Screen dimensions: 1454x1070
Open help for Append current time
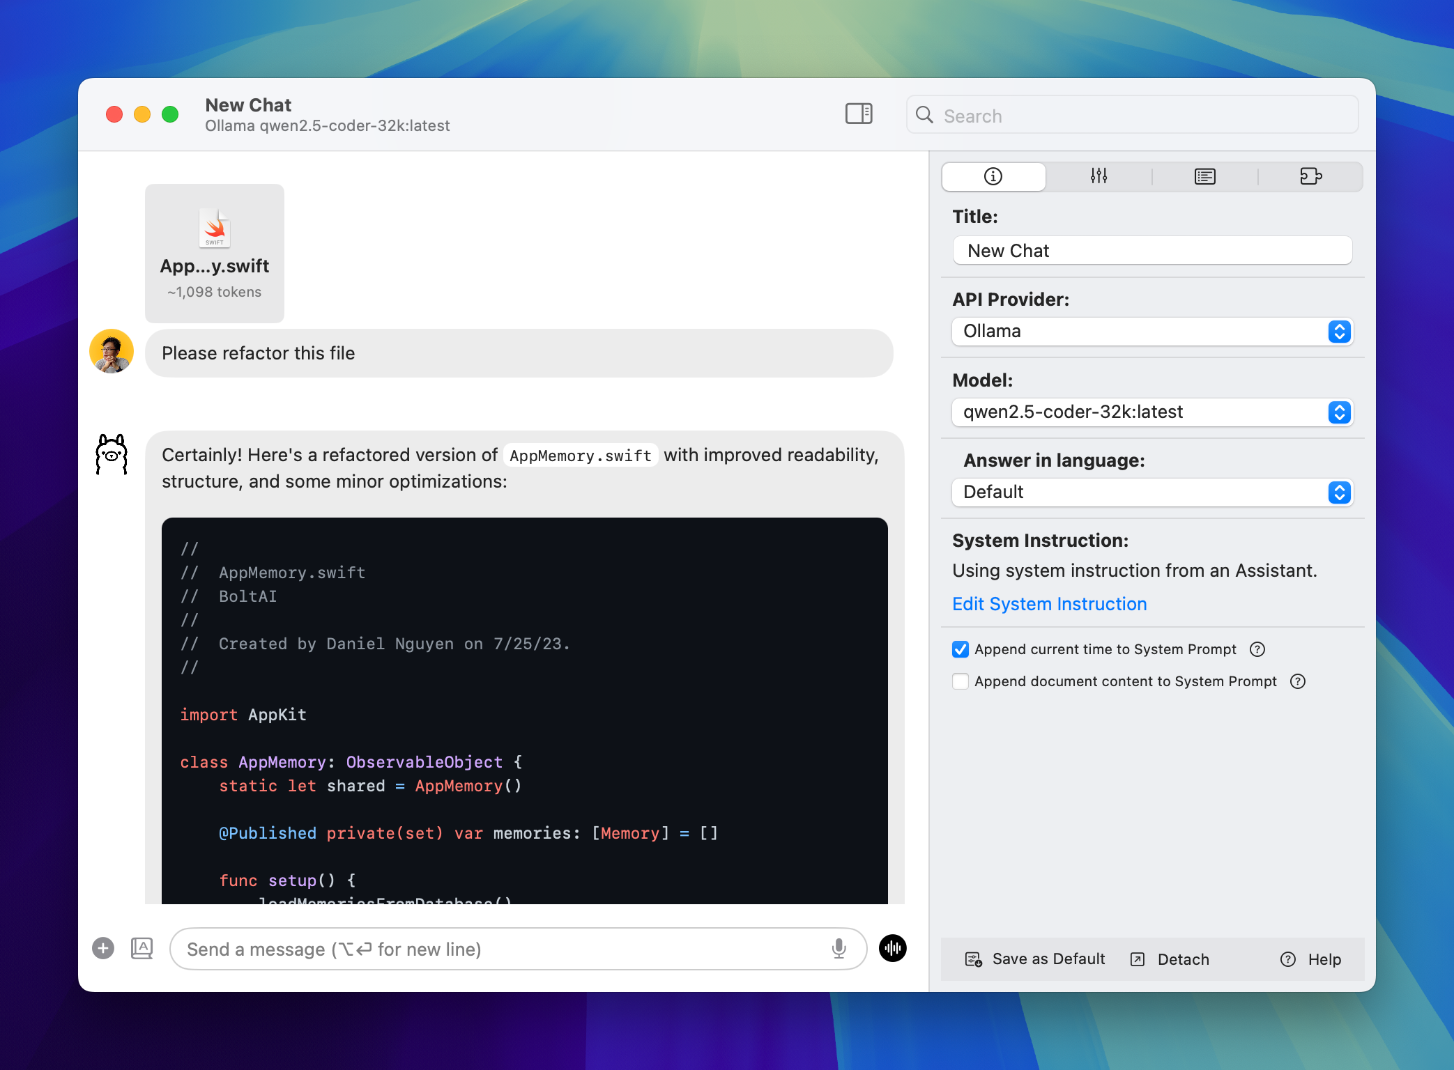click(x=1257, y=649)
